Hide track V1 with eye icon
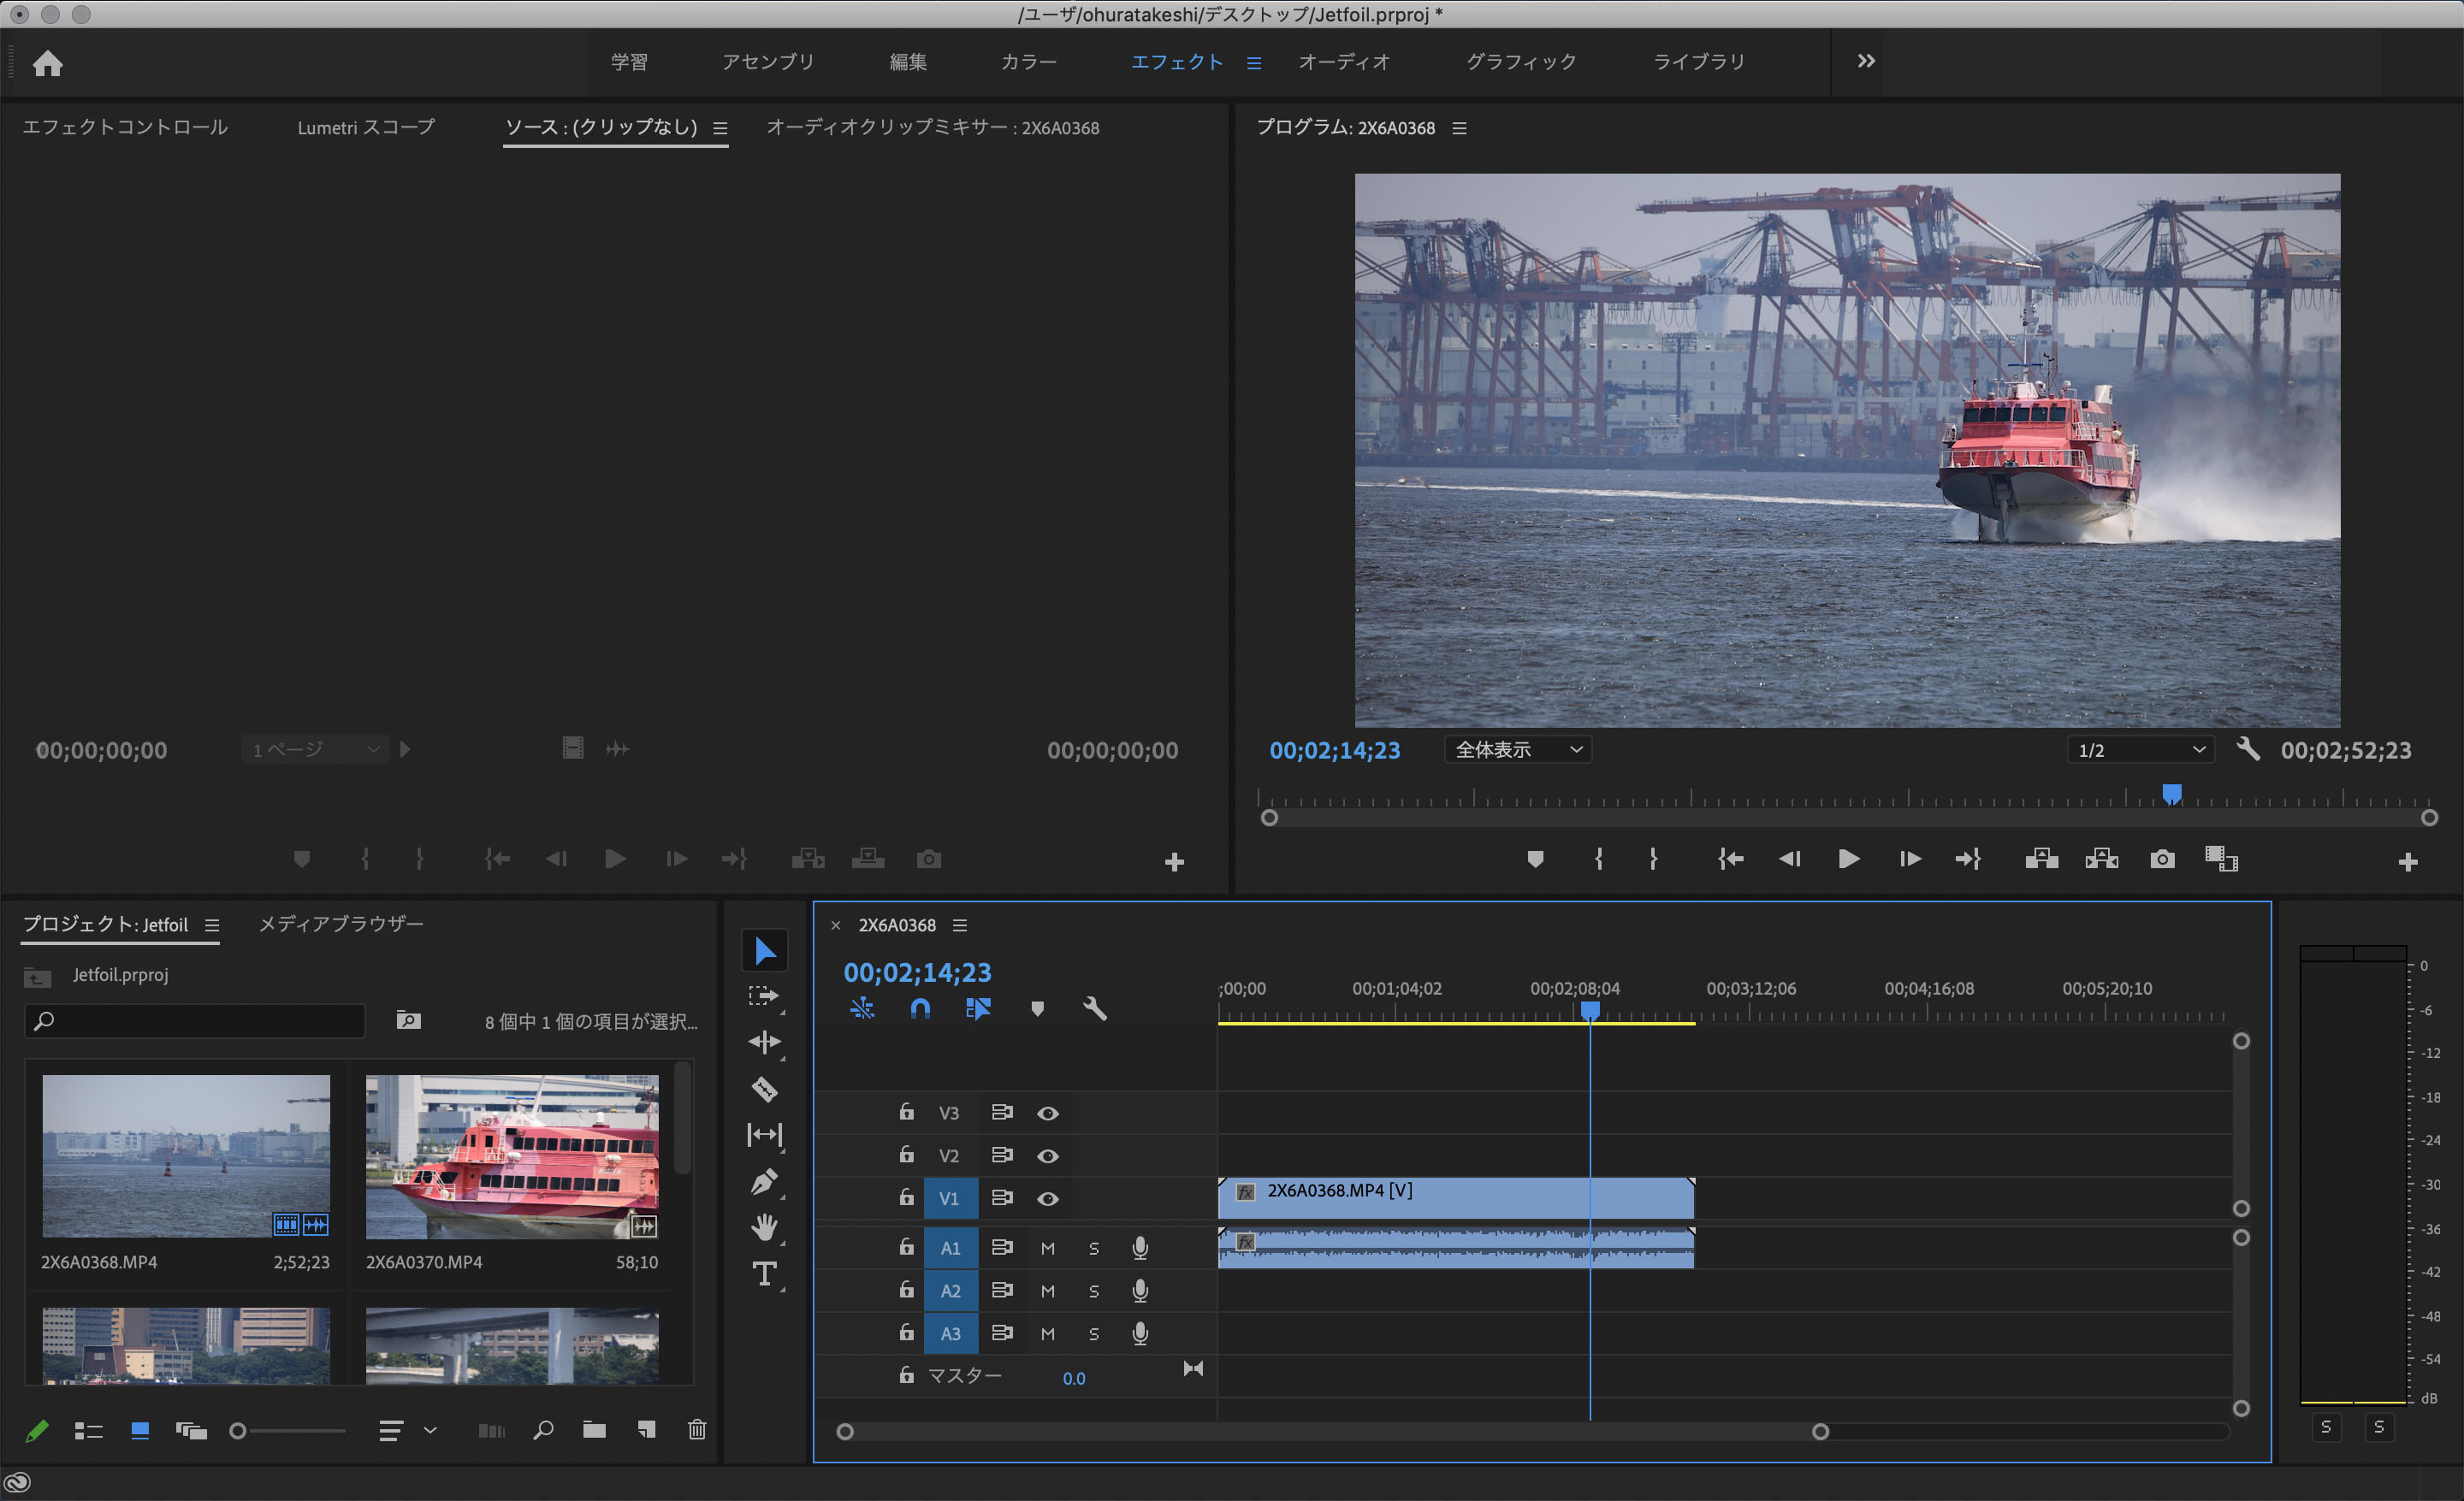 click(x=1047, y=1198)
